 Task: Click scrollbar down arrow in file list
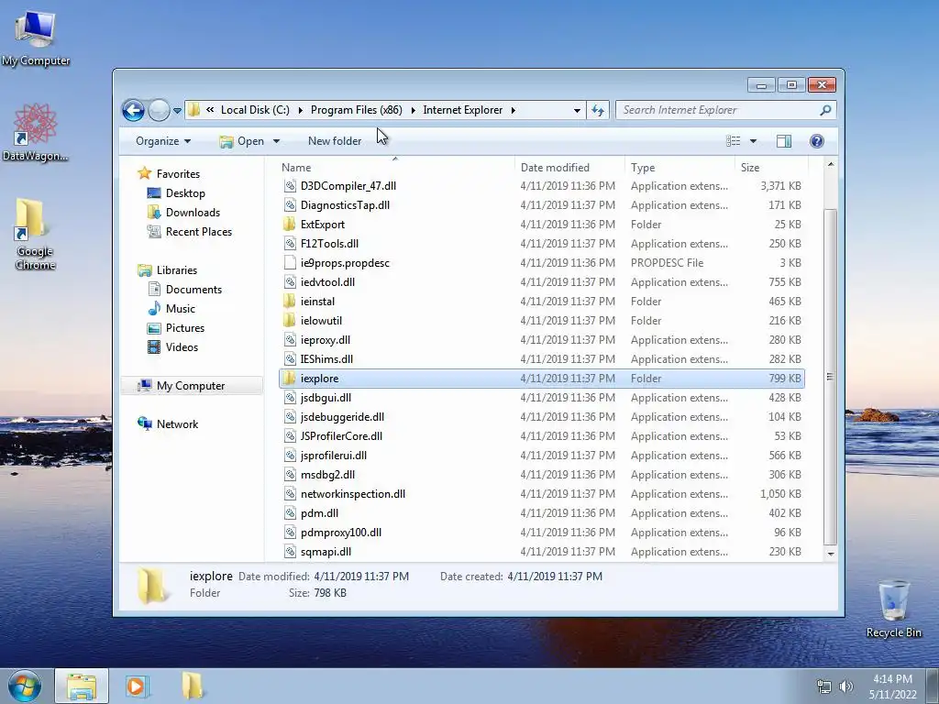pos(831,554)
